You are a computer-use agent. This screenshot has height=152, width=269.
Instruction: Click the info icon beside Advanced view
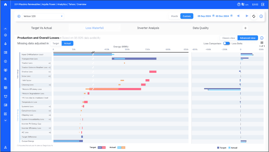pos(262,38)
